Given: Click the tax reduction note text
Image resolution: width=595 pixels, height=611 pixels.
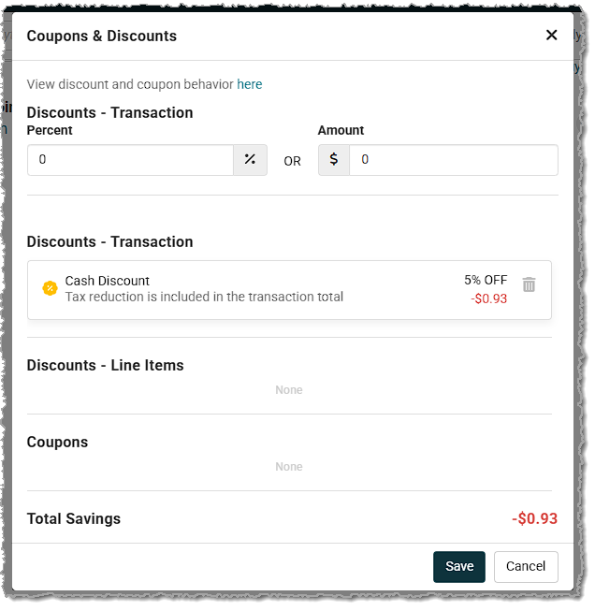Looking at the screenshot, I should click(x=204, y=297).
